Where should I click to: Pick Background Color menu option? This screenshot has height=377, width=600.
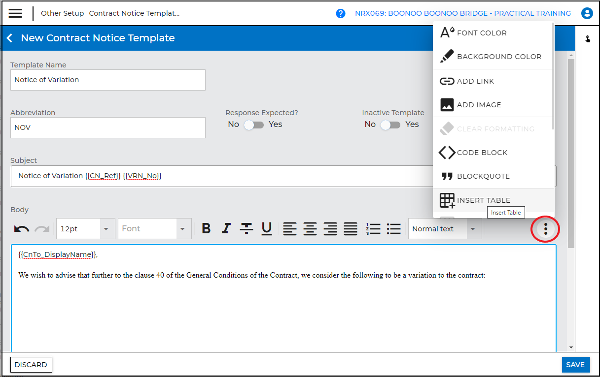click(x=498, y=57)
